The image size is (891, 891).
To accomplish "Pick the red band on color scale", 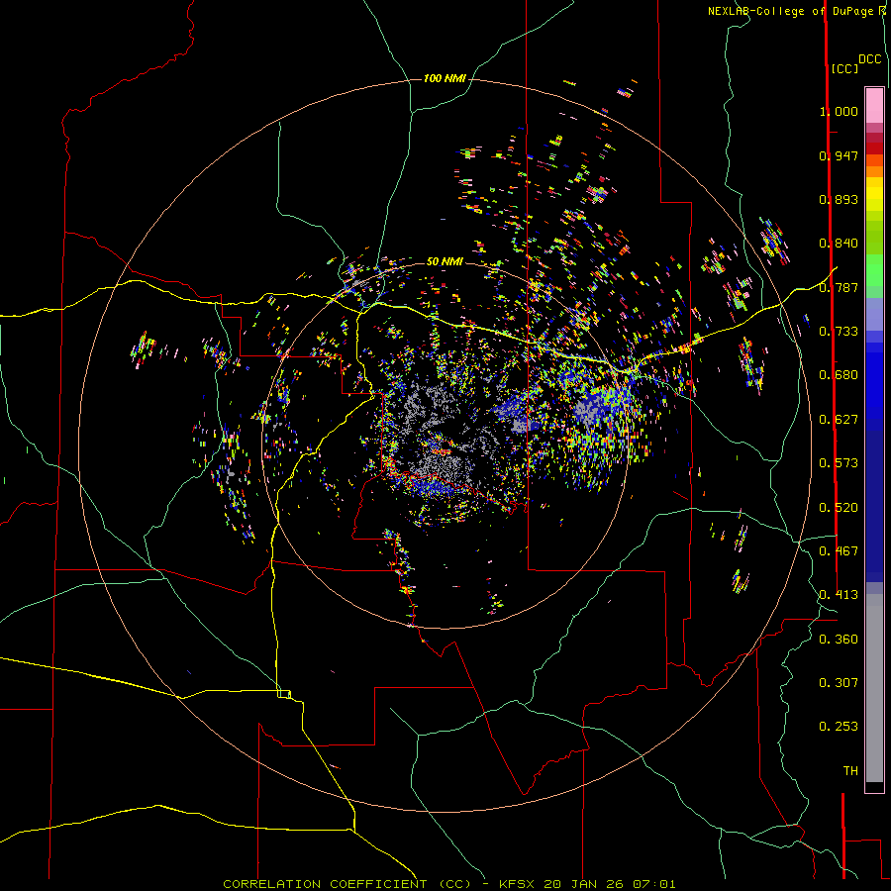I will pos(874,148).
